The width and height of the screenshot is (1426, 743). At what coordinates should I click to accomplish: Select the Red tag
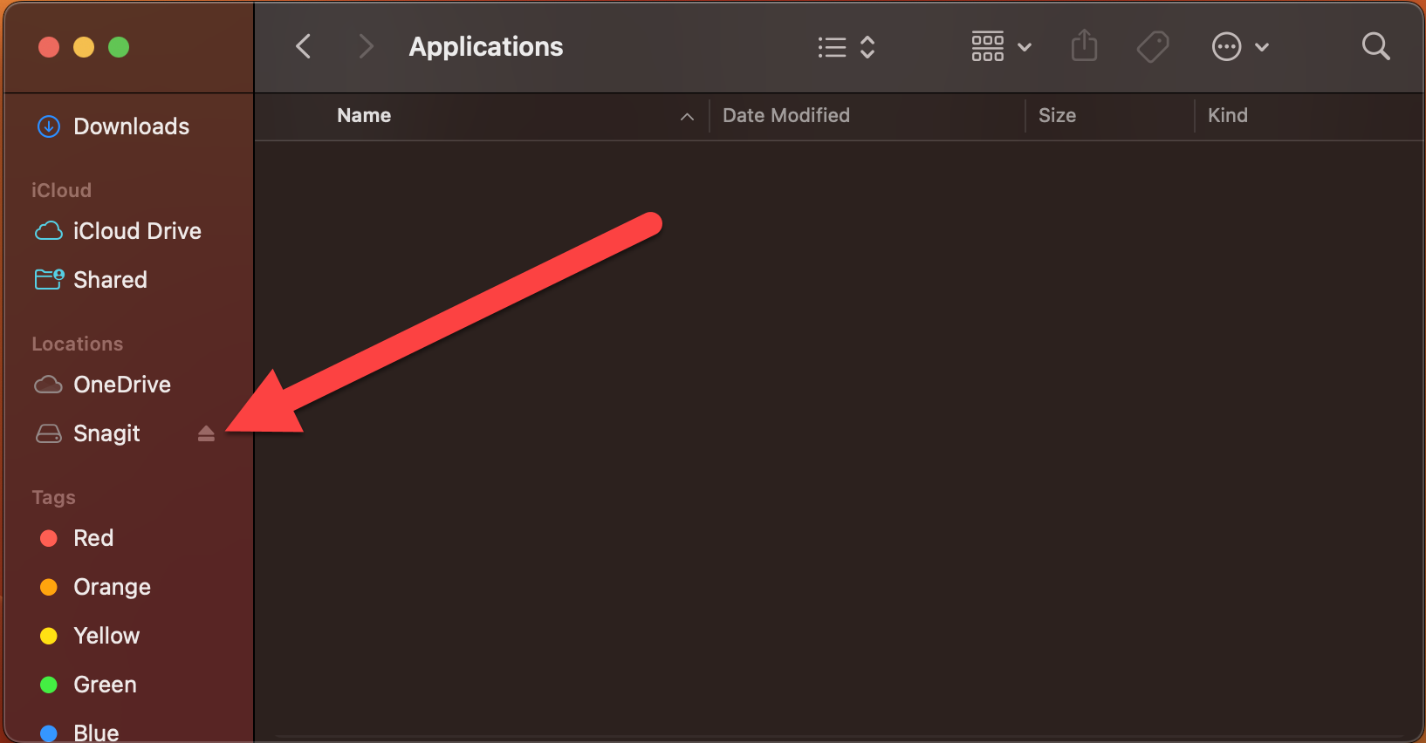point(93,538)
